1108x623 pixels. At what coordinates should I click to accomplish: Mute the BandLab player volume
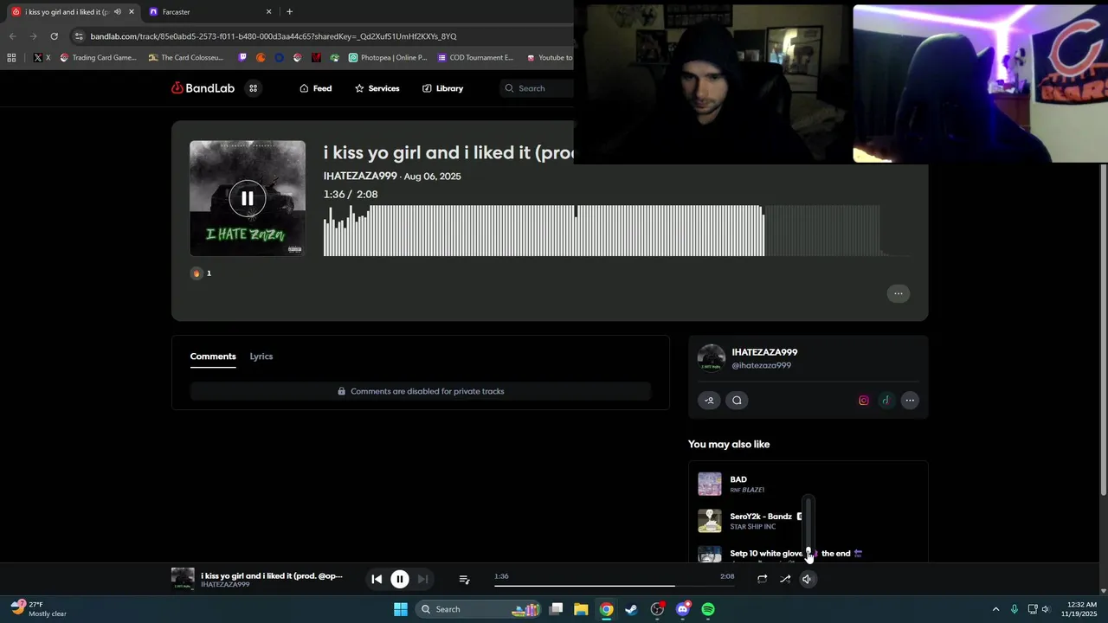pyautogui.click(x=807, y=579)
